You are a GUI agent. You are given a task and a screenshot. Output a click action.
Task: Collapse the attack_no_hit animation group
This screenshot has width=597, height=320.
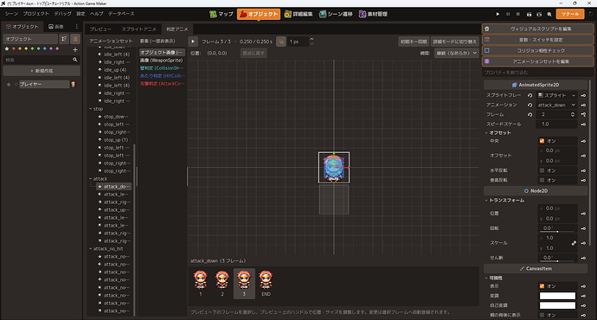pyautogui.click(x=91, y=248)
